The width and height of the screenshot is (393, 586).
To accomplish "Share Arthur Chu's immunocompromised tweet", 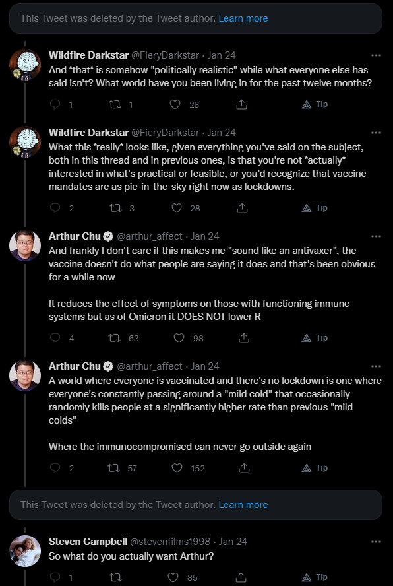I will pos(244,468).
